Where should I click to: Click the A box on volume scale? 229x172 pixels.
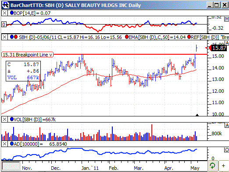[227, 125]
